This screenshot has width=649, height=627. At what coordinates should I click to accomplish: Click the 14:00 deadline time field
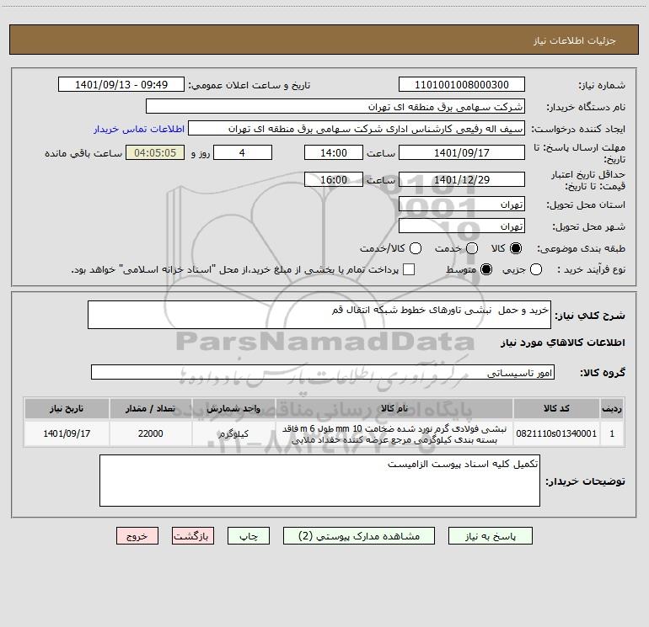334,153
